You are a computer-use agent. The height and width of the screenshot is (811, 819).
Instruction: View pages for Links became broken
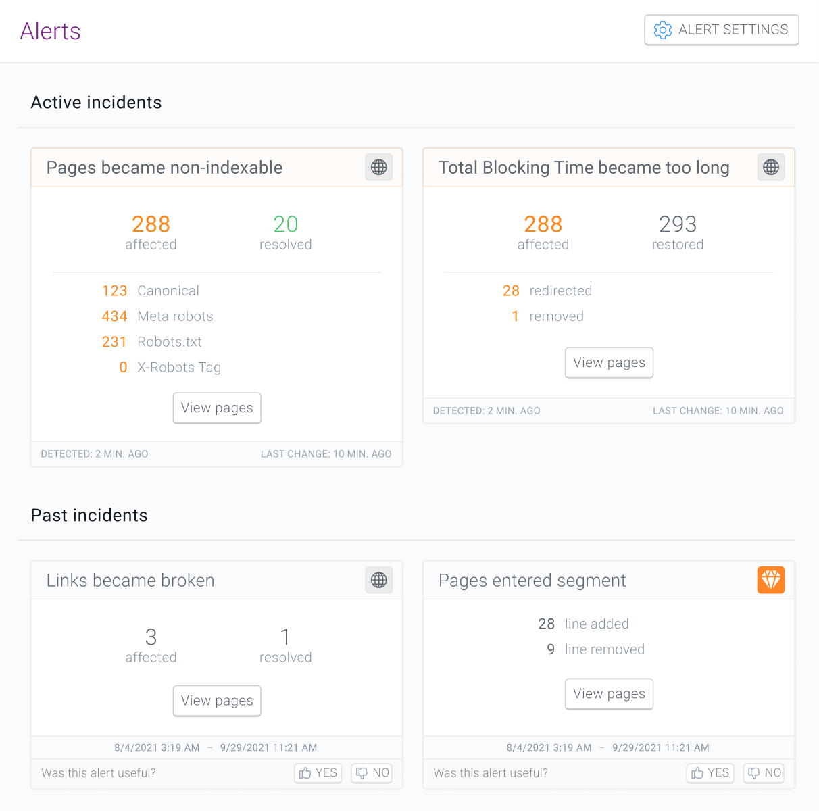tap(217, 701)
